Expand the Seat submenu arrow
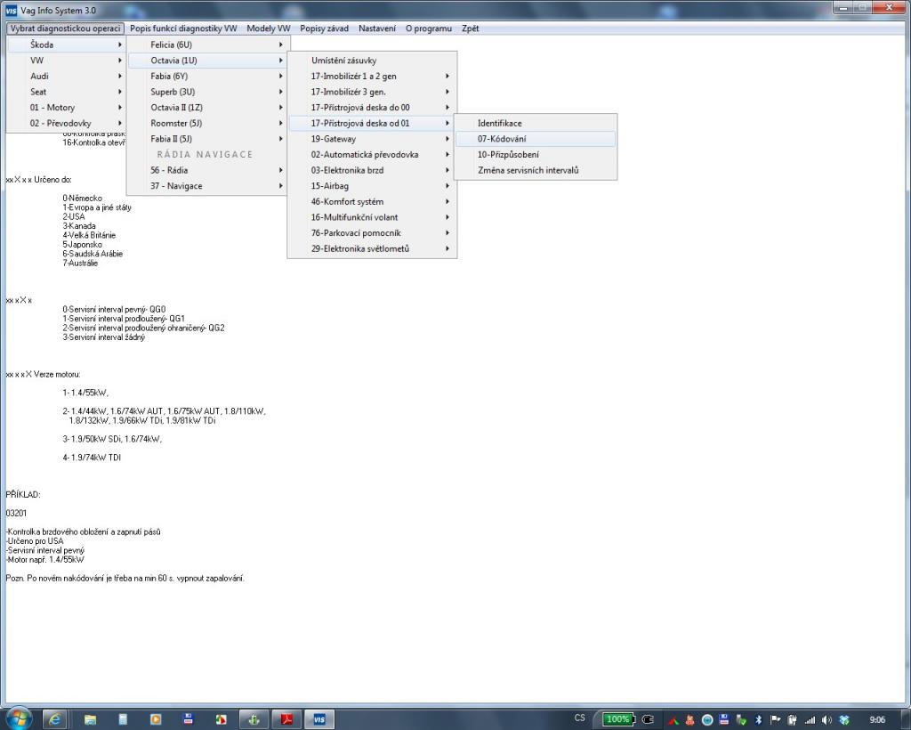Viewport: 911px width, 730px height. coord(120,92)
